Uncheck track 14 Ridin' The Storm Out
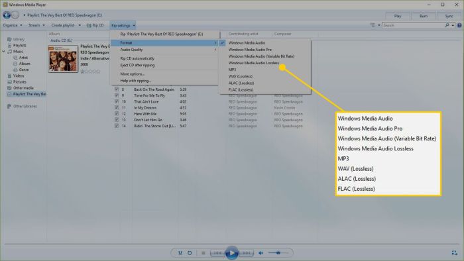Viewport: 464px width, 261px height. (117, 126)
